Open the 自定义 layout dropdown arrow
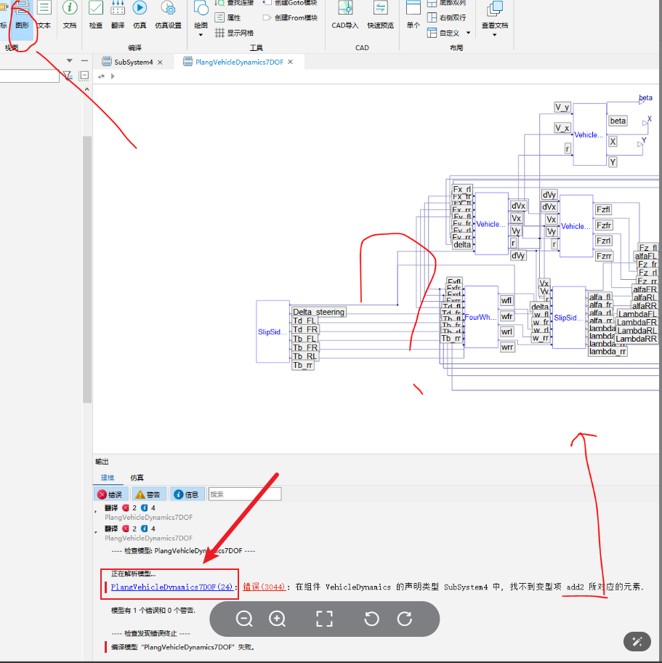 tap(469, 33)
